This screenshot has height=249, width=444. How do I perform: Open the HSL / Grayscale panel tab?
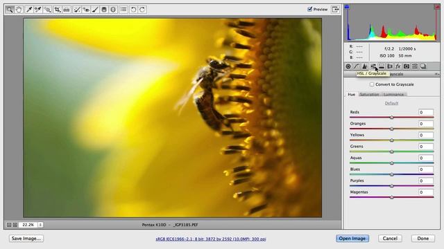pos(373,66)
